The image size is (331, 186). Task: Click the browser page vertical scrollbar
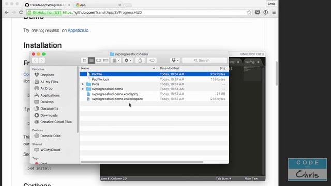click(x=277, y=73)
